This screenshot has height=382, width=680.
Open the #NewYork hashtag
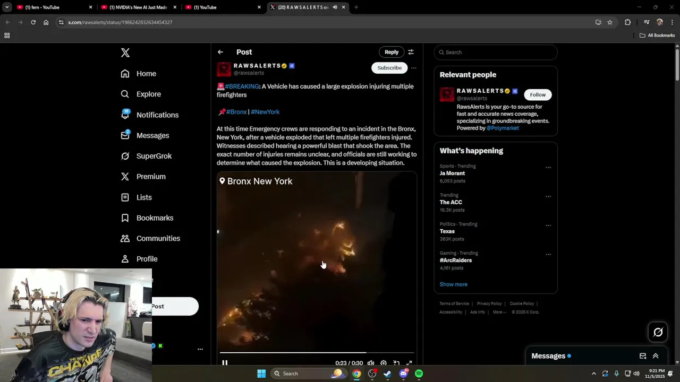[x=265, y=112]
